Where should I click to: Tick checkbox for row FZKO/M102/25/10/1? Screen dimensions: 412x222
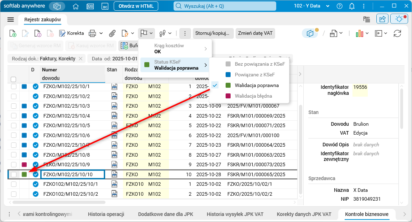coord(14,86)
